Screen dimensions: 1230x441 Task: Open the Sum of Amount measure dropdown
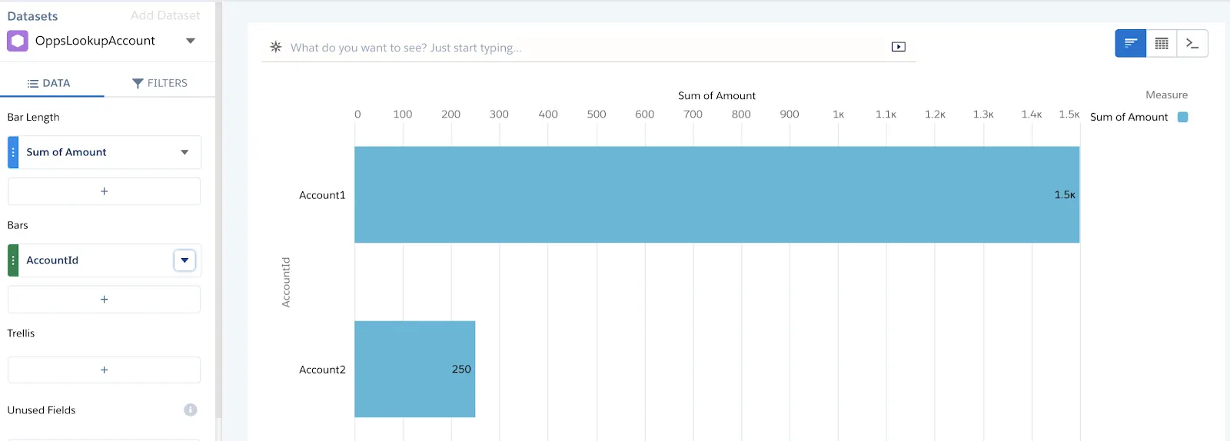(x=184, y=152)
